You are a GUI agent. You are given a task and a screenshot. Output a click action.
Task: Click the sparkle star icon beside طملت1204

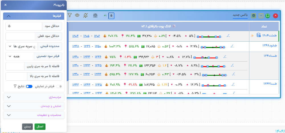pyautogui.click(x=252, y=36)
